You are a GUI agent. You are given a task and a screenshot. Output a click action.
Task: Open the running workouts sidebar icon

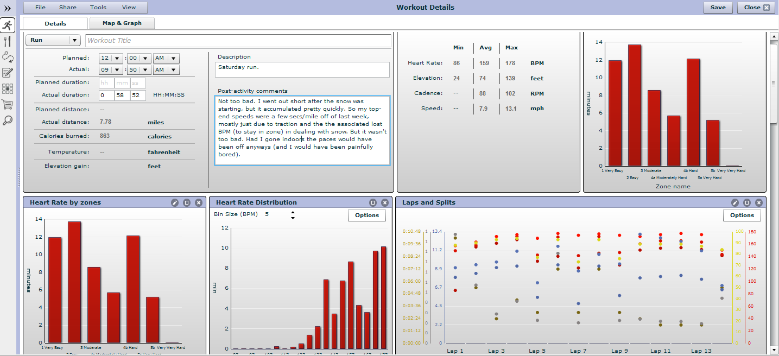(8, 25)
